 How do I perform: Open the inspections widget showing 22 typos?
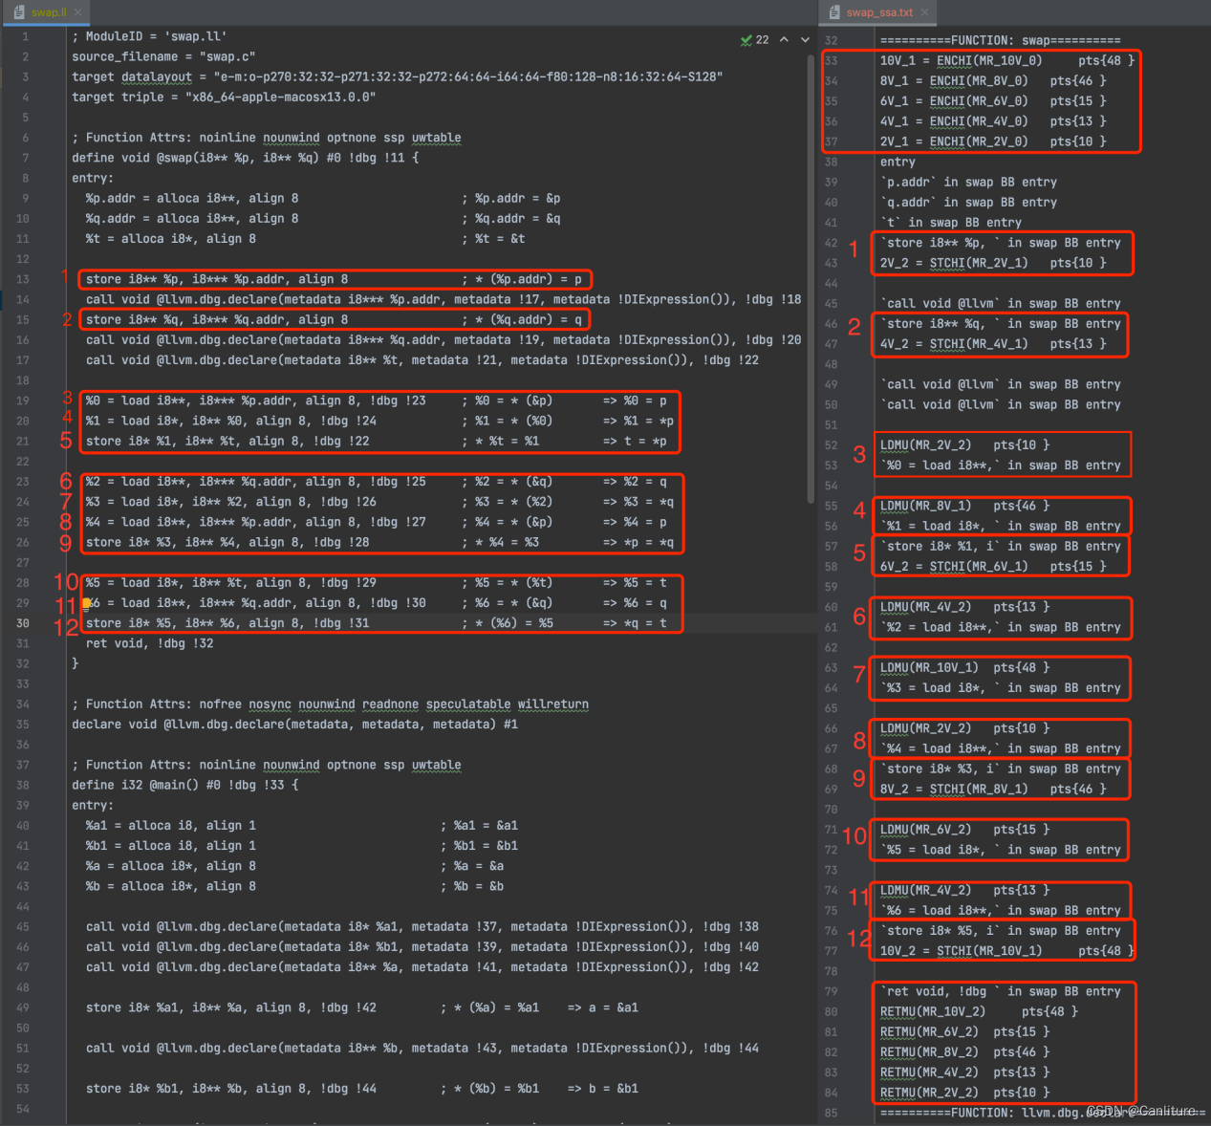754,40
